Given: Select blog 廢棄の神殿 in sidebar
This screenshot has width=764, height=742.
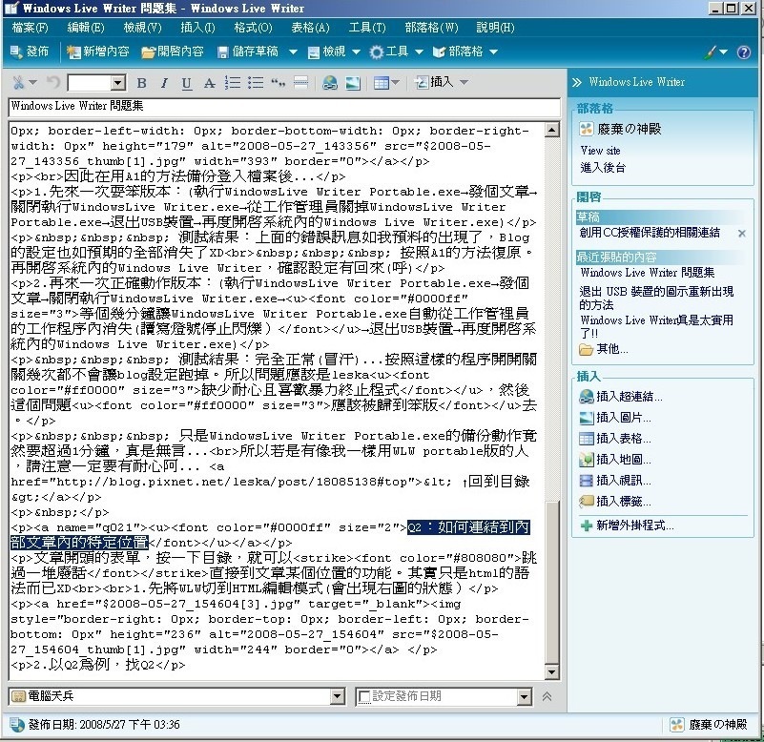Looking at the screenshot, I should tap(620, 129).
